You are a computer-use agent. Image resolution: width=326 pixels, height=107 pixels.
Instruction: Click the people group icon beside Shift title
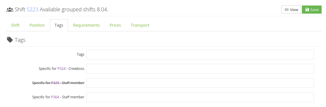pos(10,10)
